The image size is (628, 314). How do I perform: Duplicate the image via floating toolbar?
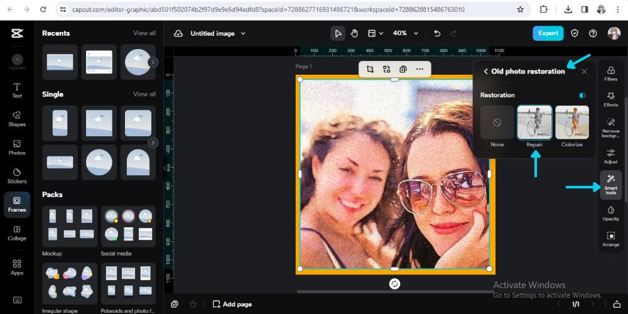(403, 69)
